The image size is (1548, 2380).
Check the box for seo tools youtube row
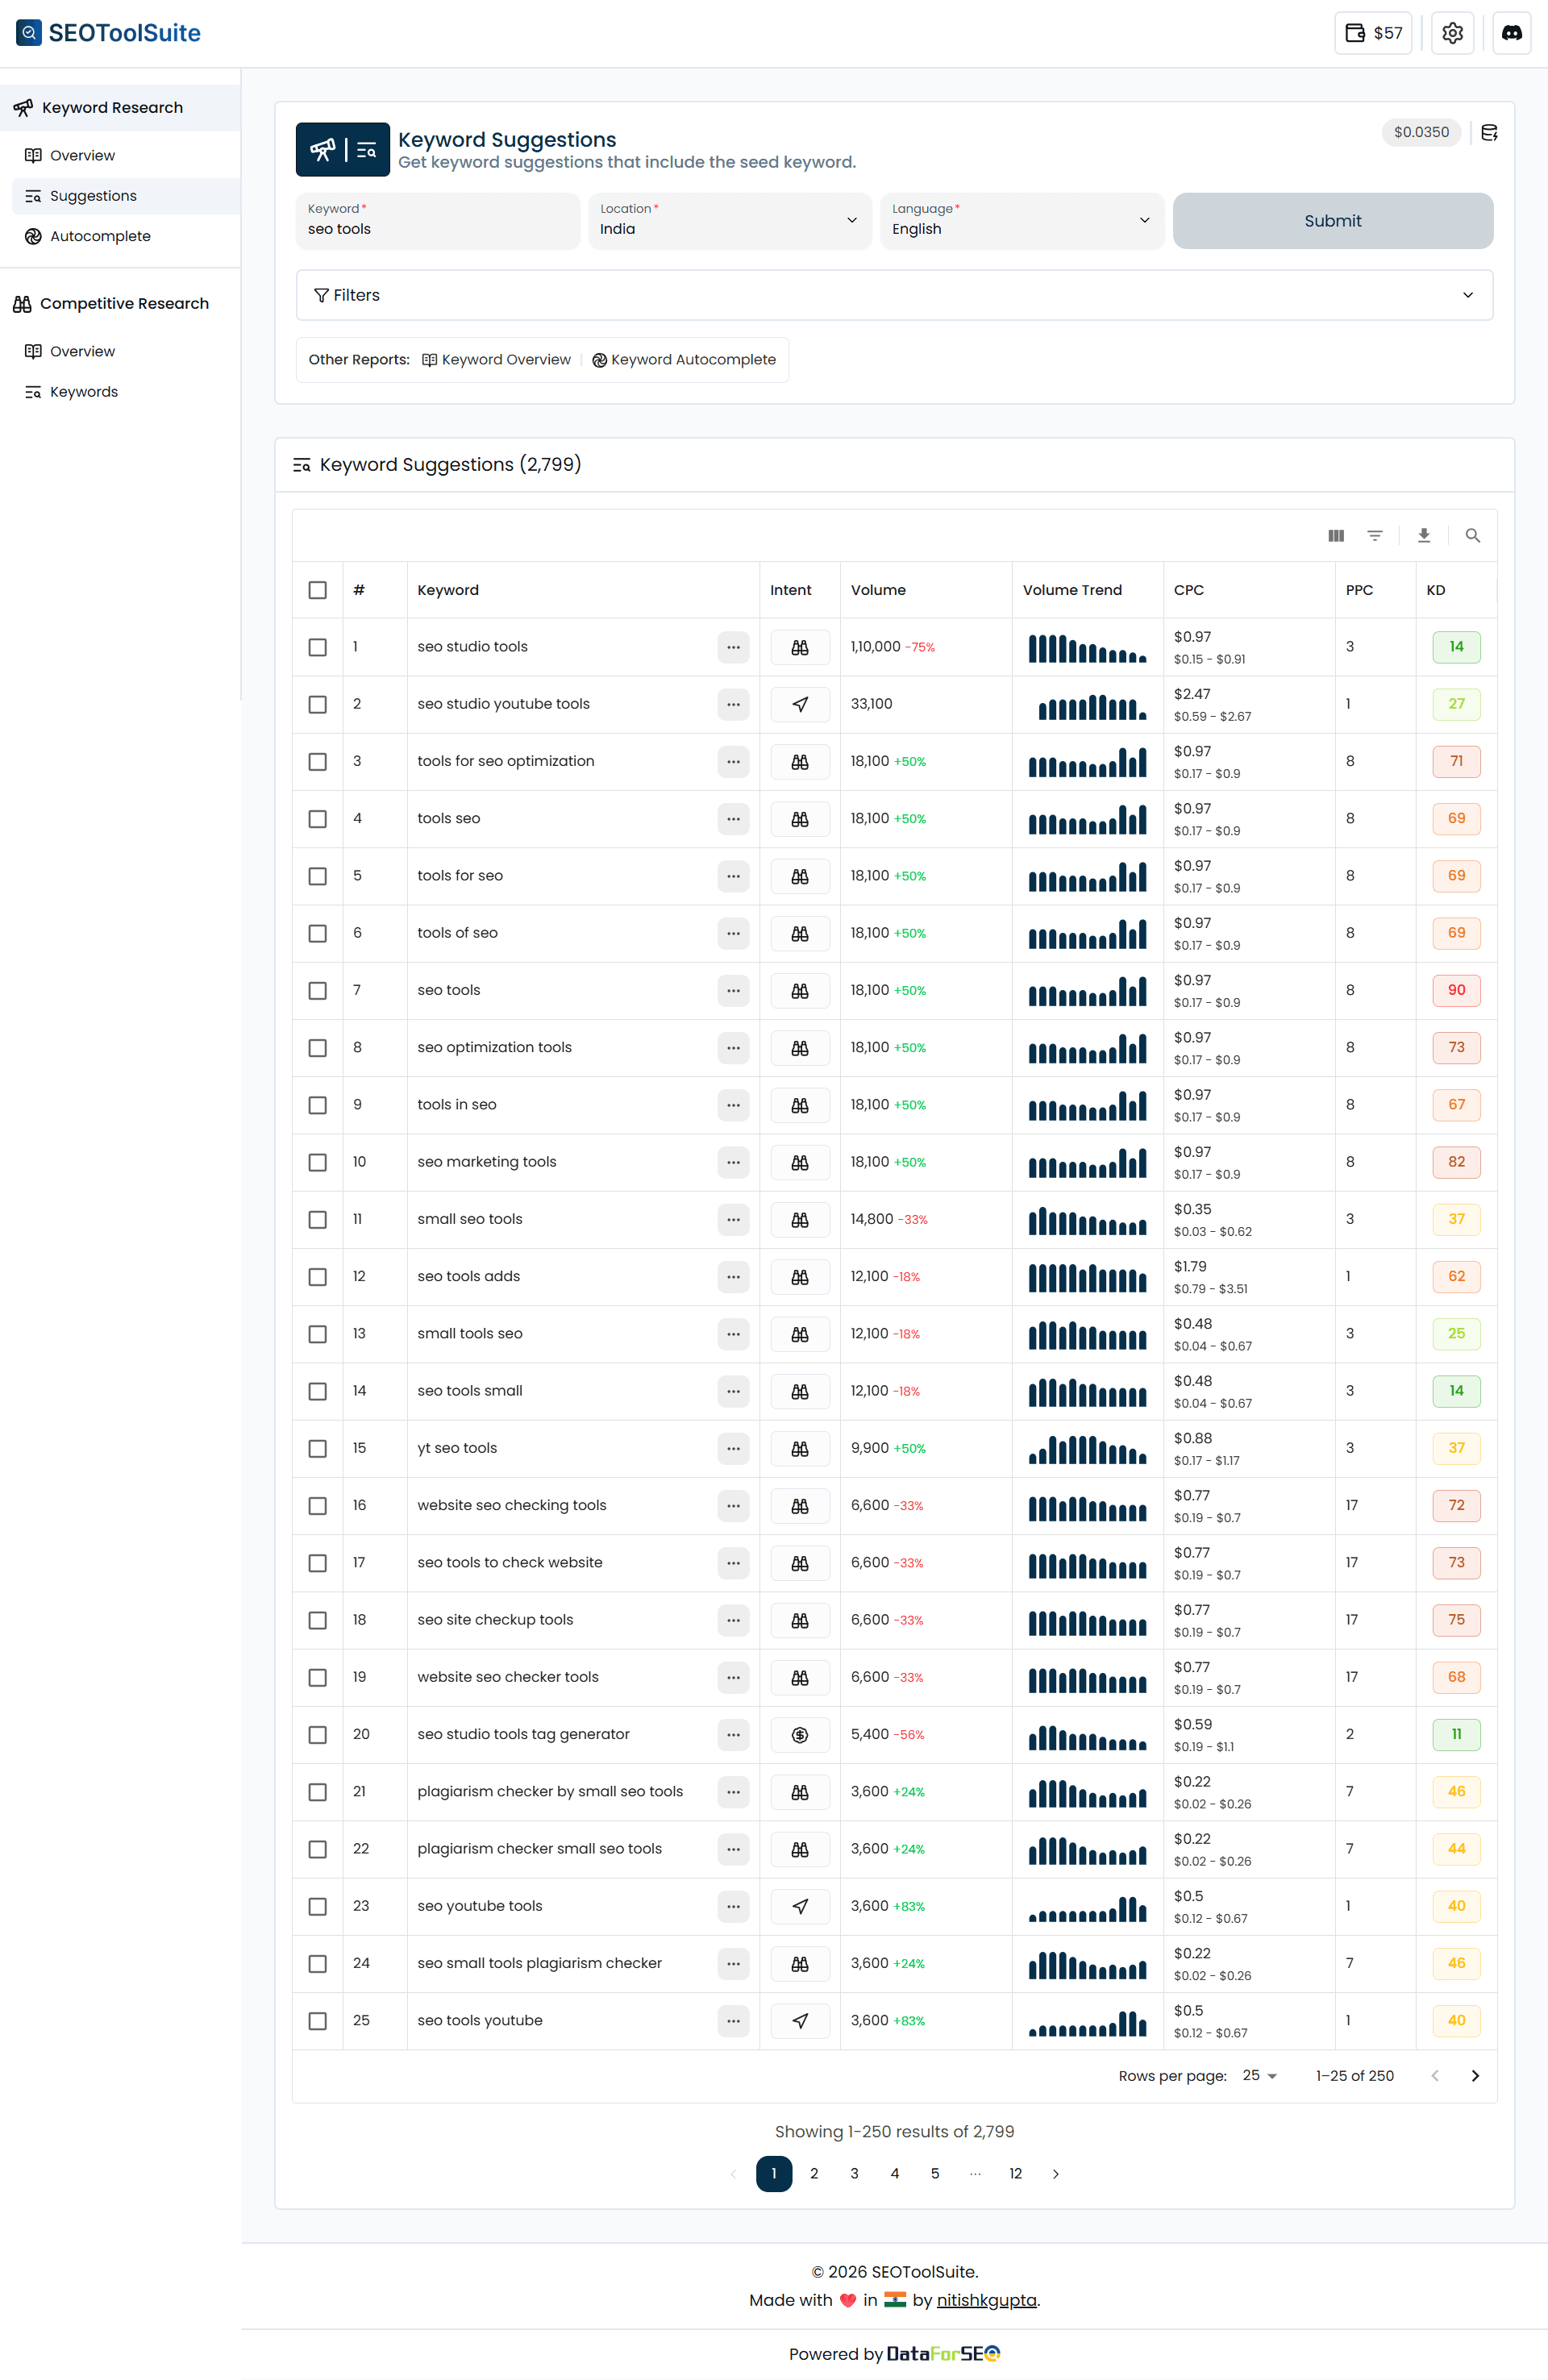point(317,2020)
